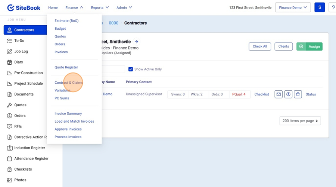The image size is (336, 187).
Task: Expand the Reports menu
Action: pos(100,7)
